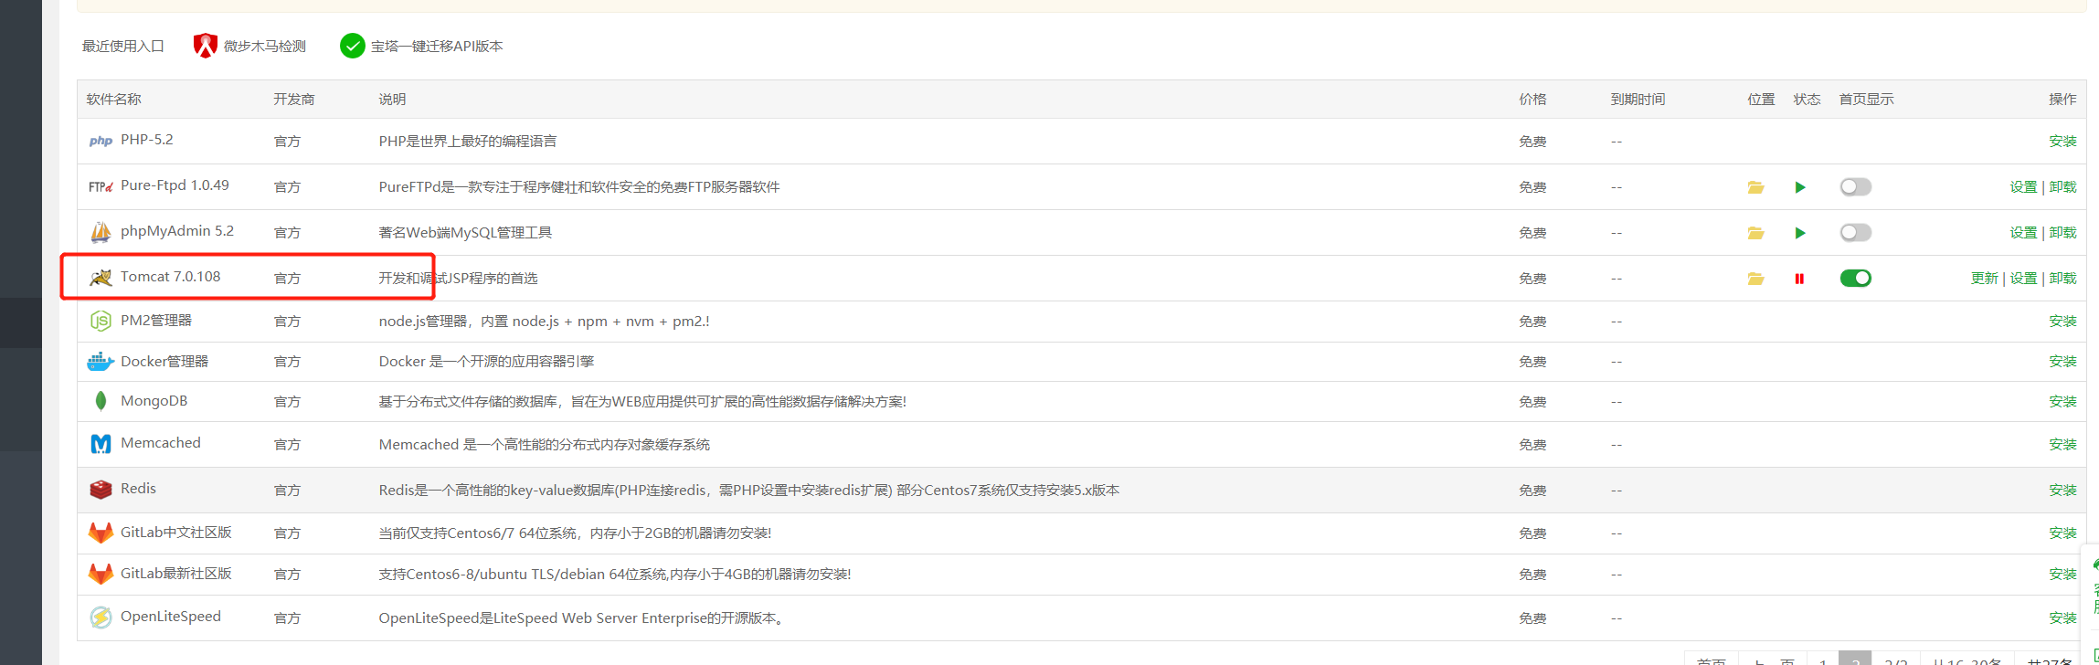Viewport: 2099px width, 665px height.
Task: Click the OpenLiteSpeed description text
Action: (582, 617)
